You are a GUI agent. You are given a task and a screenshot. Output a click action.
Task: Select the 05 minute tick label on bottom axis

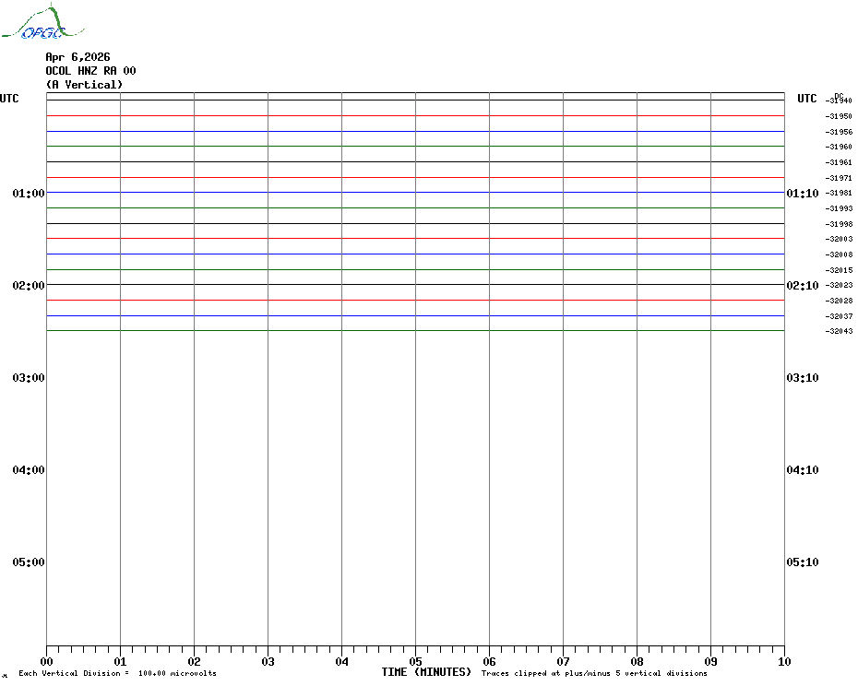click(415, 661)
